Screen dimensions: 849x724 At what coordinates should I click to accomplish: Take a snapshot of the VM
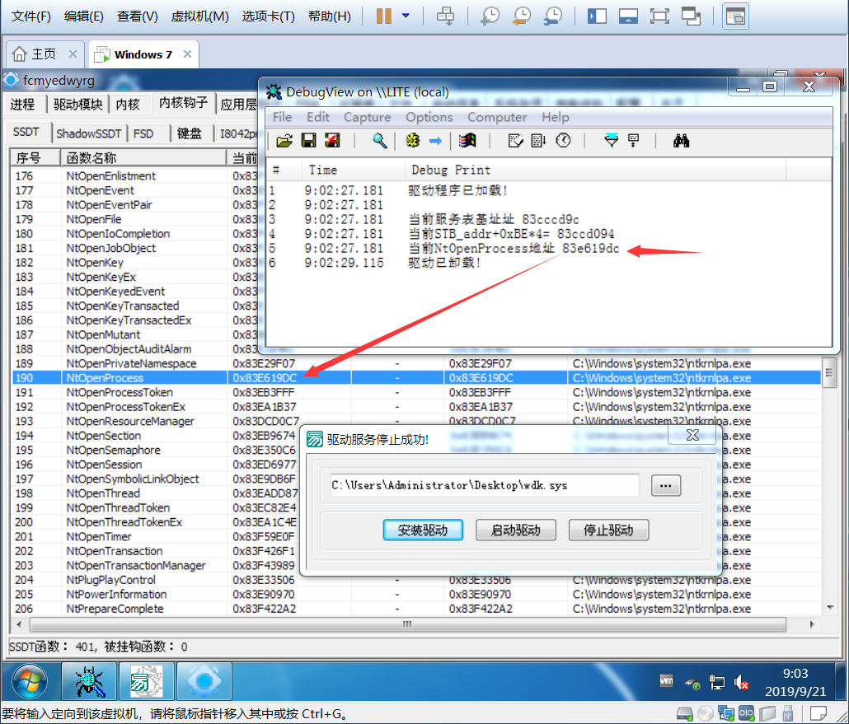pos(490,16)
